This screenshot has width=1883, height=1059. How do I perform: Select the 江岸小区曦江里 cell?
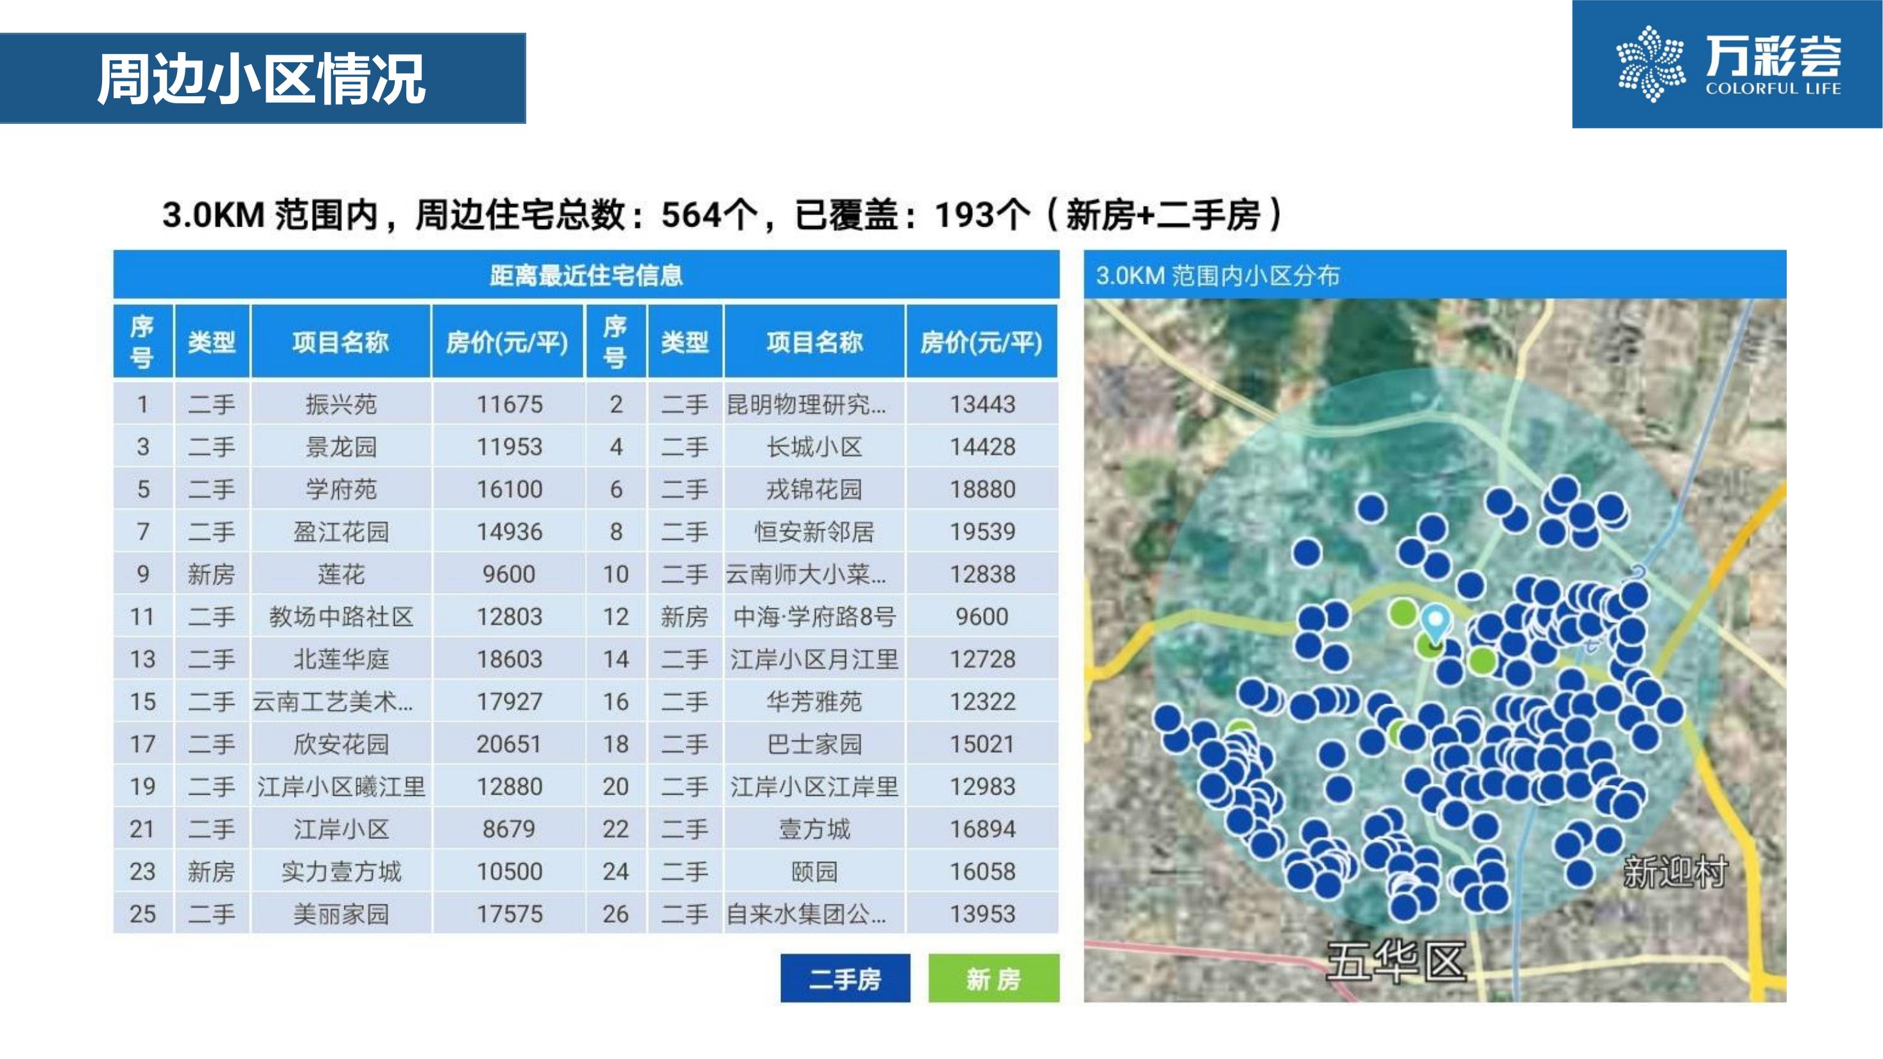[341, 786]
